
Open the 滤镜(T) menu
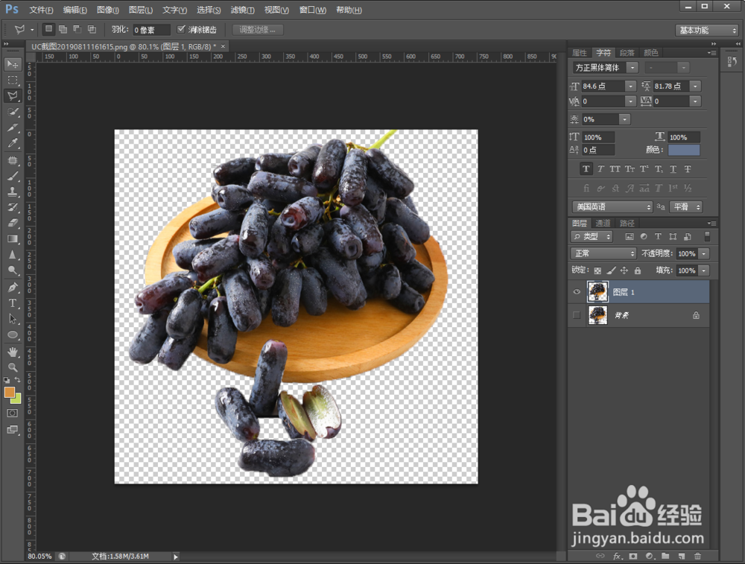click(242, 10)
